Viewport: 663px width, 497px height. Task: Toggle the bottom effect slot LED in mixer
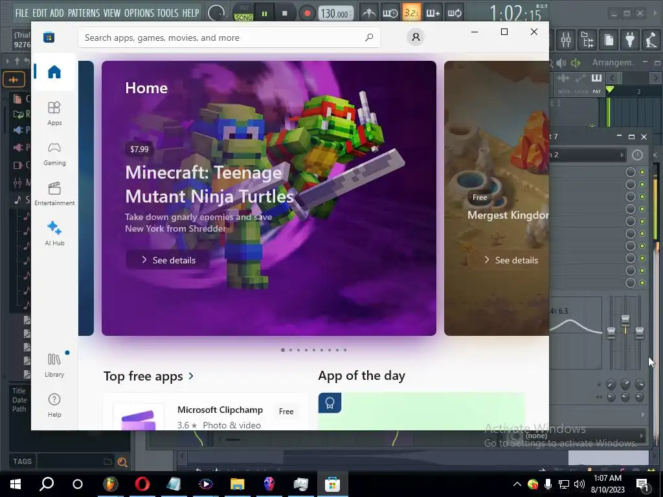pos(642,283)
